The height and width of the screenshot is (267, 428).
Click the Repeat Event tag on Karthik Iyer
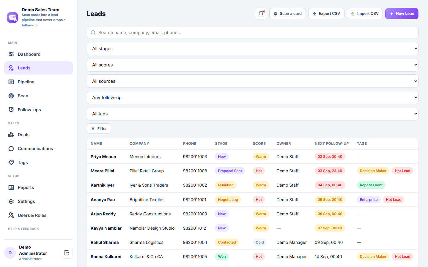(371, 185)
